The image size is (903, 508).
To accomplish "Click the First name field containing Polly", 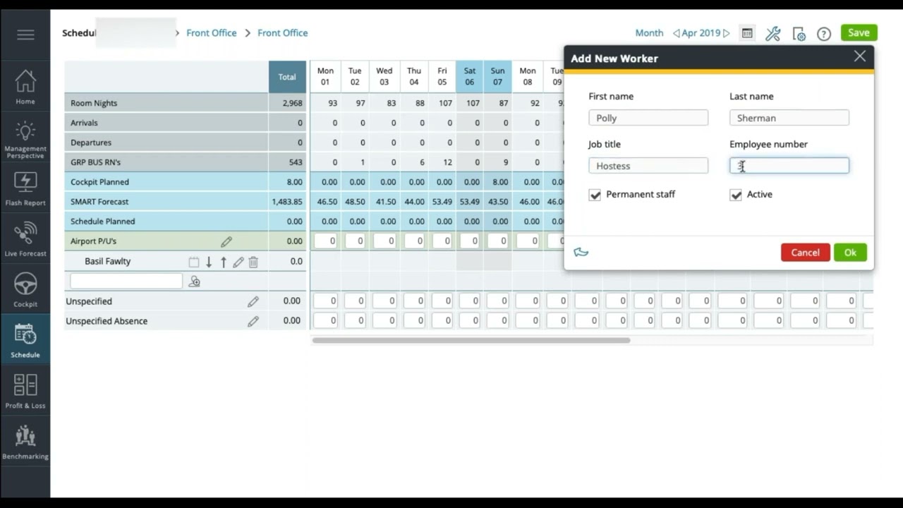I will coord(648,118).
